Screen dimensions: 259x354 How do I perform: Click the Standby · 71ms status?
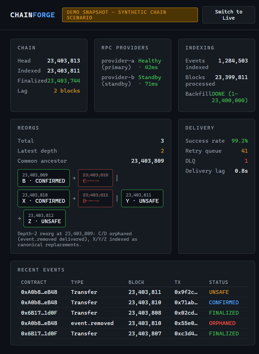[x=150, y=80]
